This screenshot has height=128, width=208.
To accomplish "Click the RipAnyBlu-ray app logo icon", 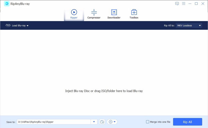I will coord(7,4).
